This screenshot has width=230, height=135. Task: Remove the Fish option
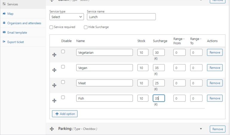[x=215, y=98]
